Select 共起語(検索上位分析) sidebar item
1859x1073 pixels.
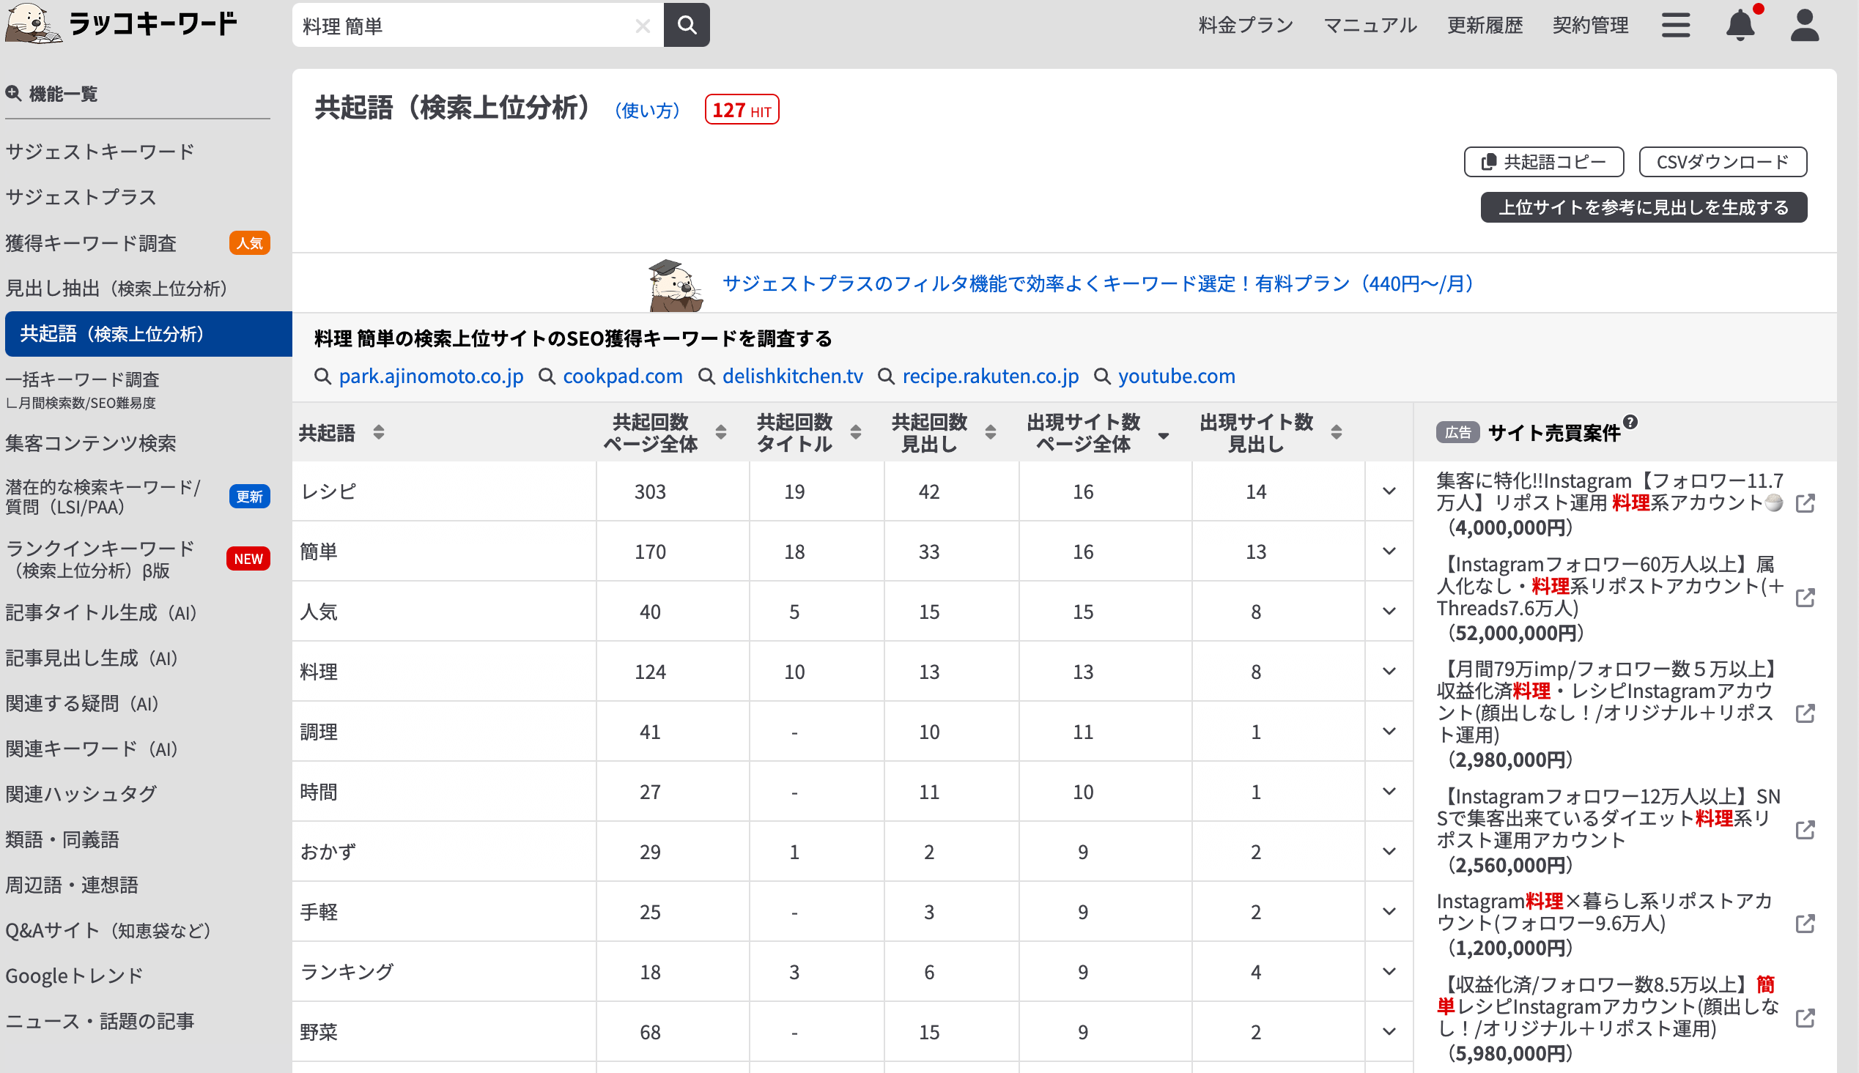pos(148,333)
